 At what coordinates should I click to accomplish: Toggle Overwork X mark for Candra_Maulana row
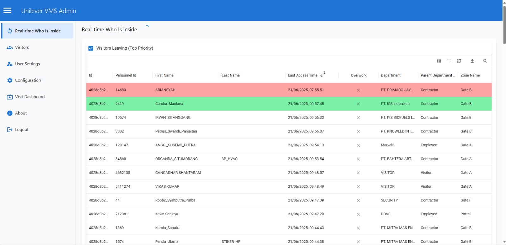(358, 104)
